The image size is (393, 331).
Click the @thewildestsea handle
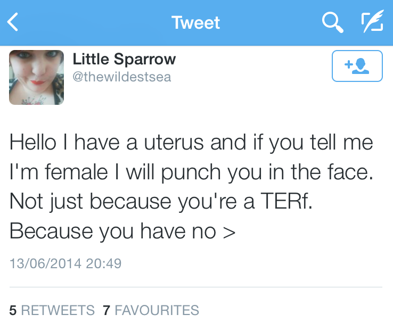[x=122, y=77]
